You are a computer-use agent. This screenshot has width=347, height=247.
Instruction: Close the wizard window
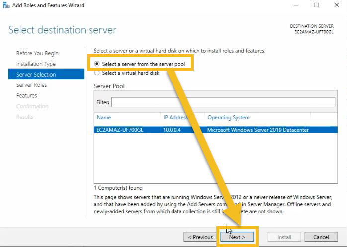(x=337, y=5)
